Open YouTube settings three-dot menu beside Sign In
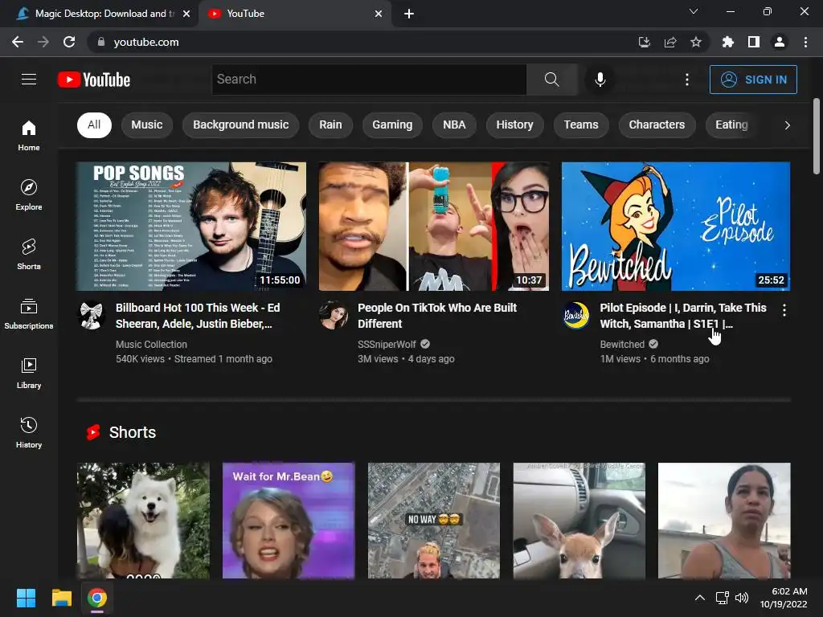This screenshot has height=617, width=823. coord(687,80)
